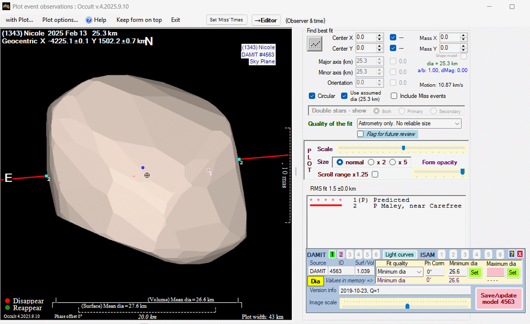530x324 pixels.
Task: Select DAMIT model 1 green button
Action: pos(332,255)
